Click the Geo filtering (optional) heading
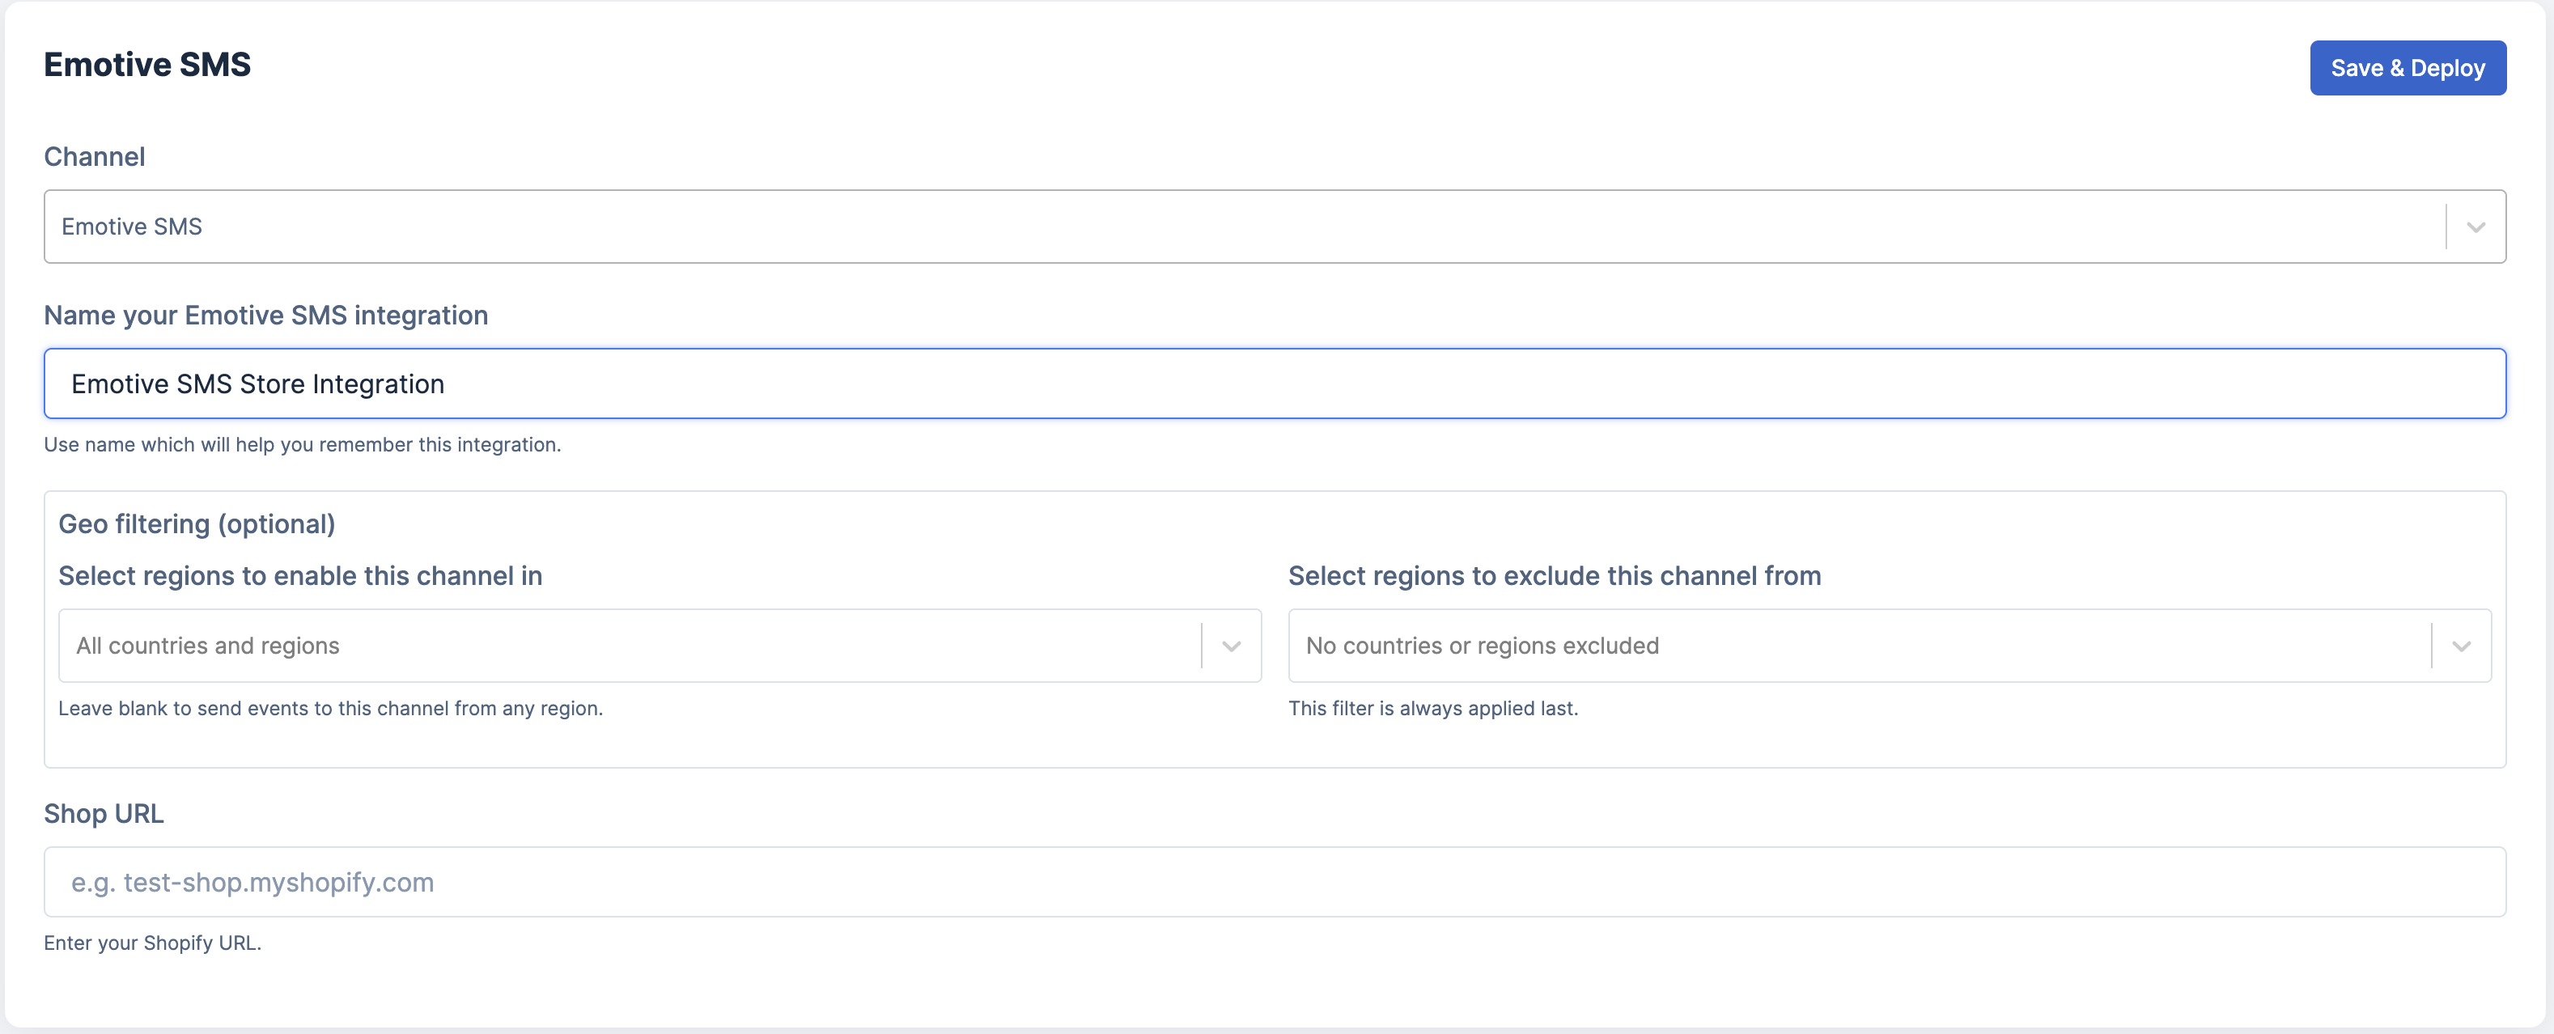This screenshot has height=1034, width=2554. tap(197, 524)
